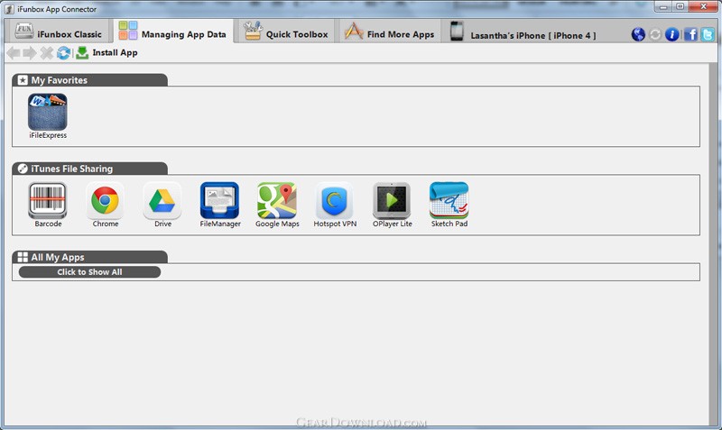
Task: Open the Quick Toolbox tab
Action: (285, 32)
